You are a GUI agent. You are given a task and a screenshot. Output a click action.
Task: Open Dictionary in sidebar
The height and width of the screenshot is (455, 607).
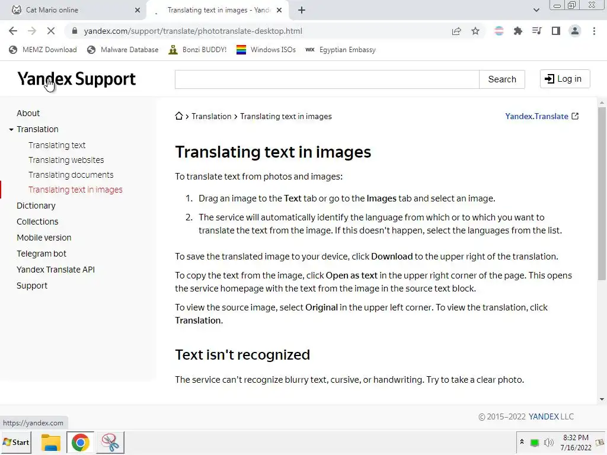pos(36,206)
